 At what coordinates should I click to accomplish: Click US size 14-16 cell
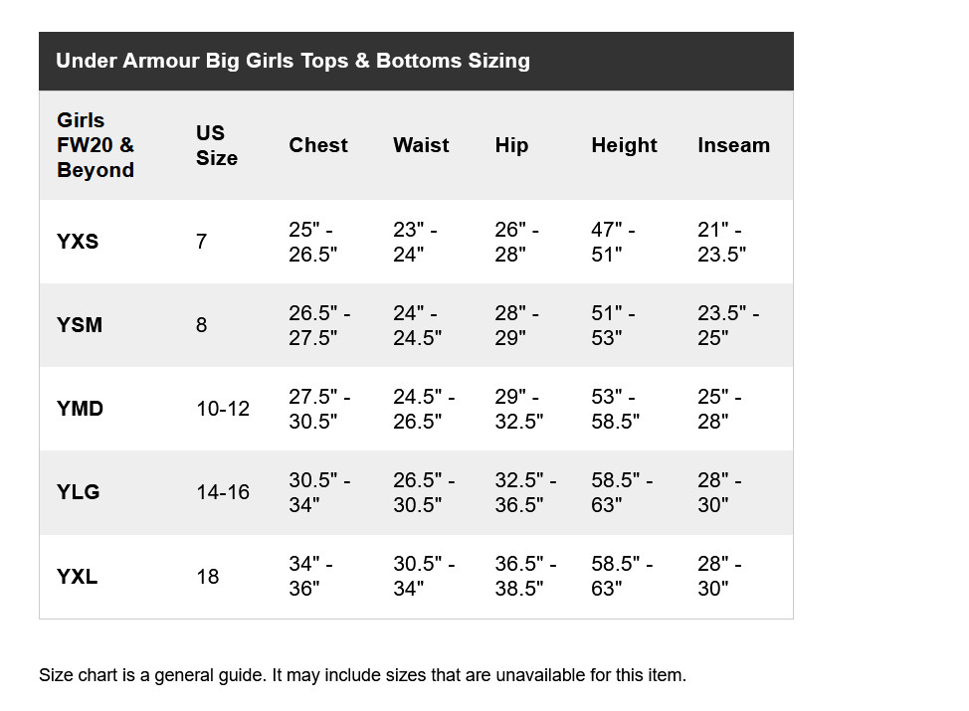tap(223, 492)
